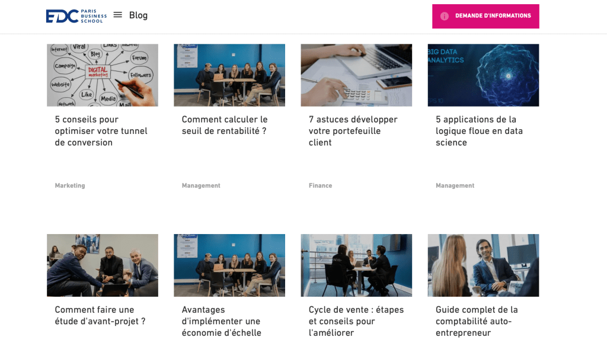Open the digital marketing diagram thumbnail

pyautogui.click(x=103, y=75)
